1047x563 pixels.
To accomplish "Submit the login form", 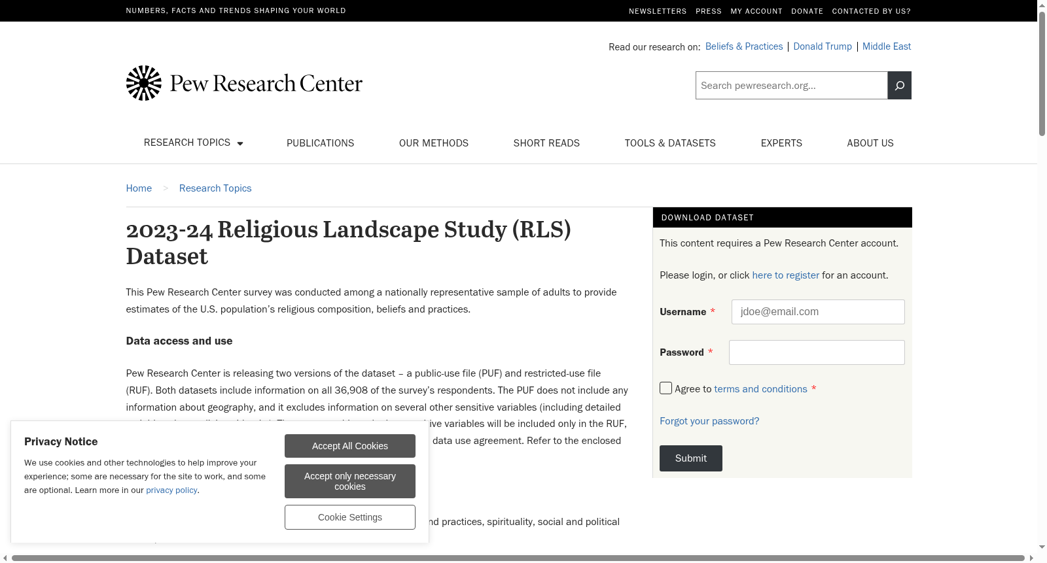I will pos(691,458).
